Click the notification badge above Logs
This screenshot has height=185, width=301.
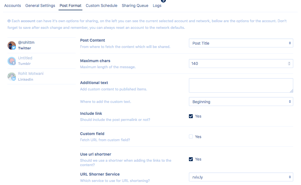[x=163, y=1]
